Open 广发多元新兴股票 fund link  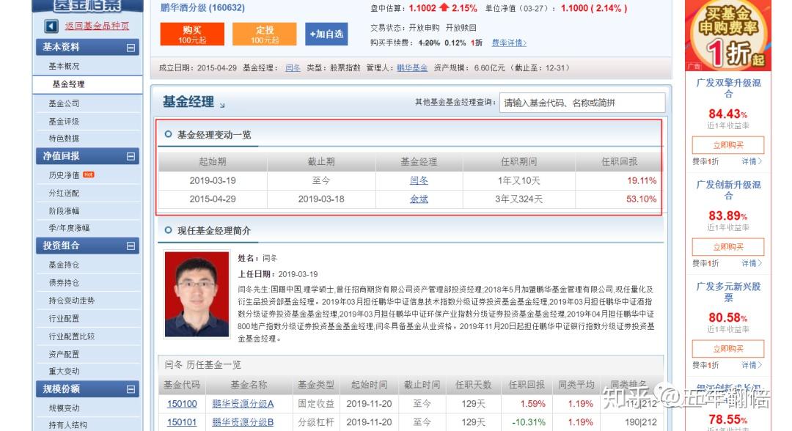728,292
